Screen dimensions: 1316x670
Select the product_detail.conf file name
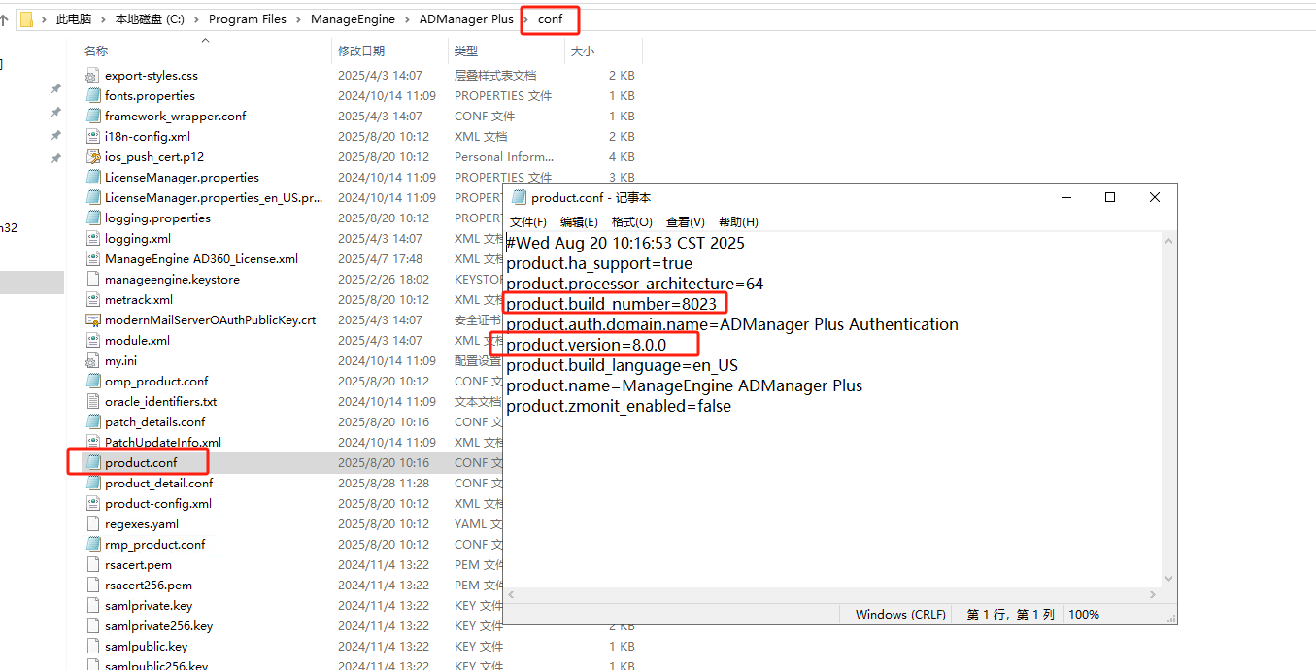(x=159, y=484)
